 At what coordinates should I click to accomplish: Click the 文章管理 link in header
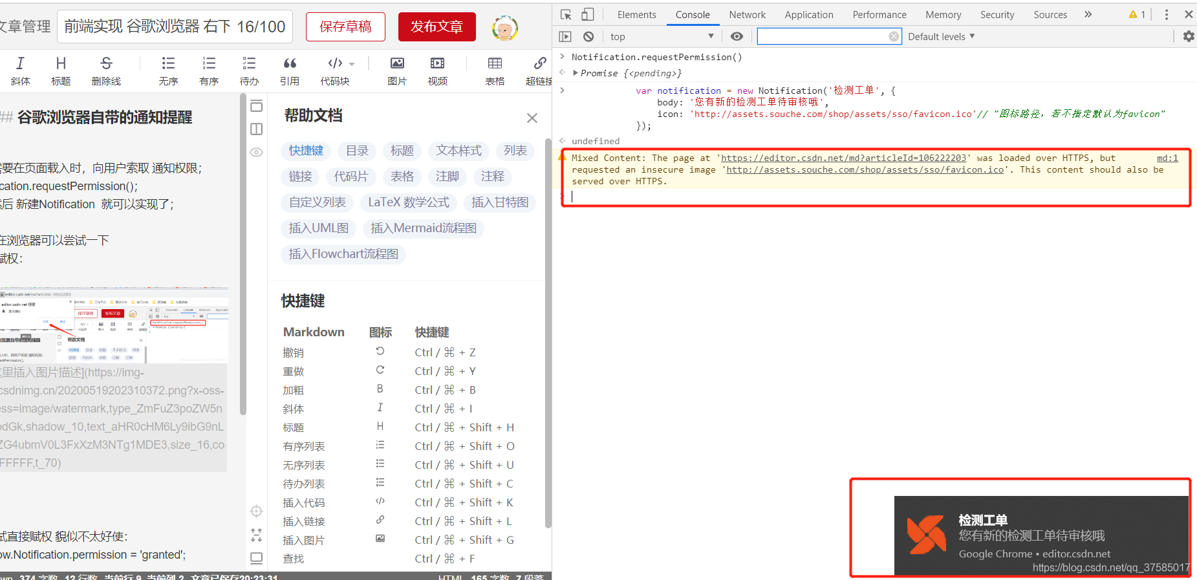tap(25, 27)
